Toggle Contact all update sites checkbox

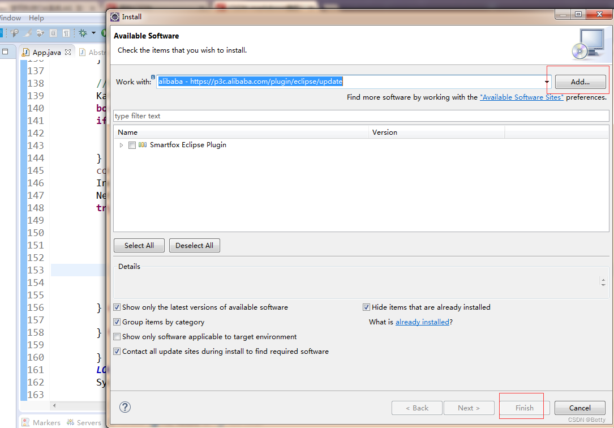click(117, 351)
